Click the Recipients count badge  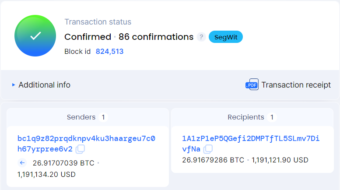[272, 117]
